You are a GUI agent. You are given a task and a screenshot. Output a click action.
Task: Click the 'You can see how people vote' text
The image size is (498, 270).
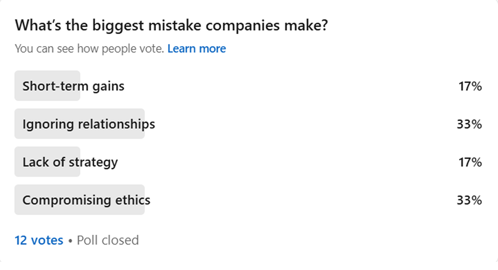(89, 49)
